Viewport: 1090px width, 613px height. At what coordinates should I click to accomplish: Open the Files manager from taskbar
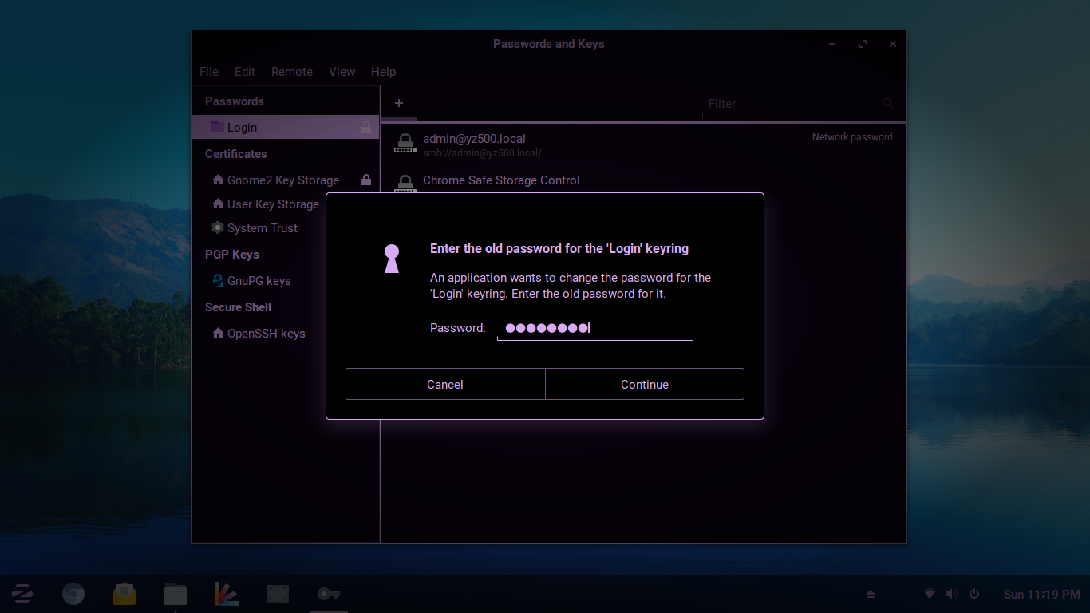coord(176,594)
